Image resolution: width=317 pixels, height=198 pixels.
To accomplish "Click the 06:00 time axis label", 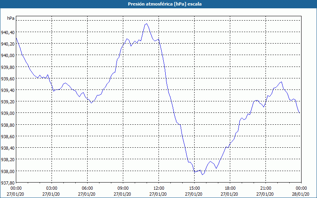I will pos(87,188).
